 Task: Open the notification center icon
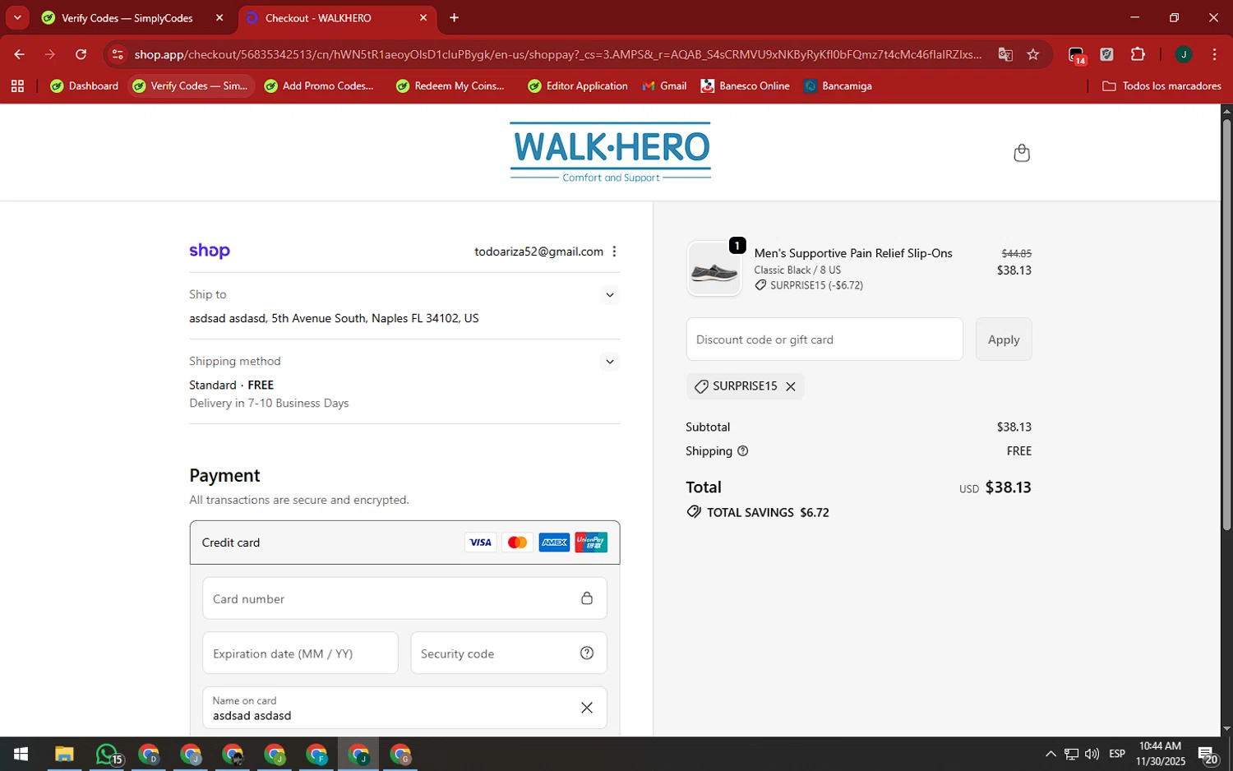(1208, 755)
